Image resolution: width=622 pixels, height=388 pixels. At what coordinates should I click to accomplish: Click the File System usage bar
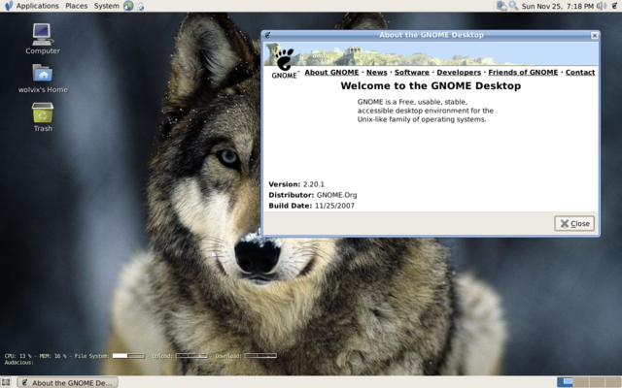(x=128, y=356)
